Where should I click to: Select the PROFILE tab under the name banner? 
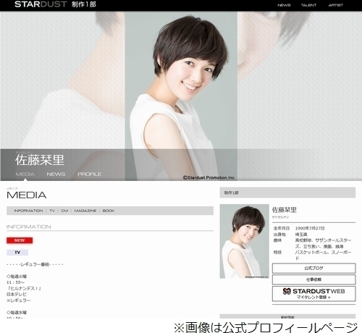click(89, 174)
